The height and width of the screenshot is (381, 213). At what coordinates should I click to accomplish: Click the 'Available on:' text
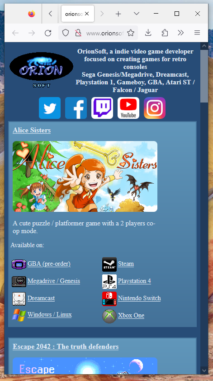tap(28, 245)
